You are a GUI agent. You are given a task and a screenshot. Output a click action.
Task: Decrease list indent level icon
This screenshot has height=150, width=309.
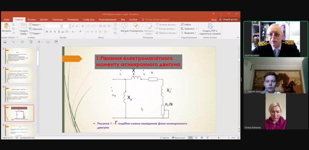(x=100, y=26)
